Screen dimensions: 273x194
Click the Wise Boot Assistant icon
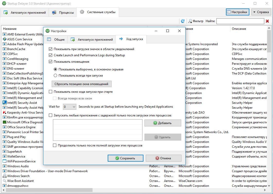[x=5, y=181]
